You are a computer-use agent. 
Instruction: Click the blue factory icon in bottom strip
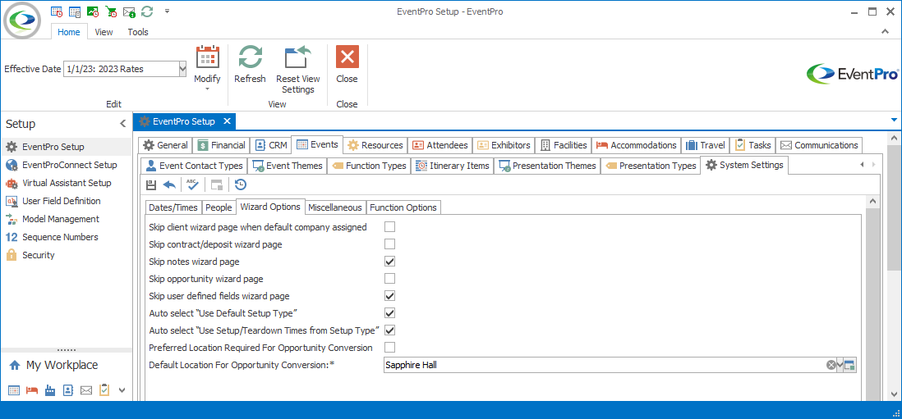click(50, 390)
